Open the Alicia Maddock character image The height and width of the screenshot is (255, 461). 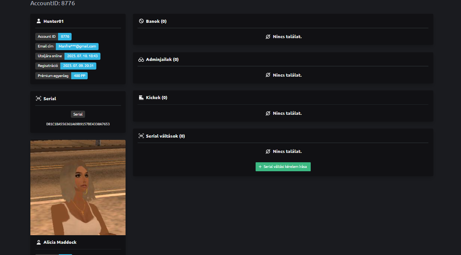pos(78,187)
